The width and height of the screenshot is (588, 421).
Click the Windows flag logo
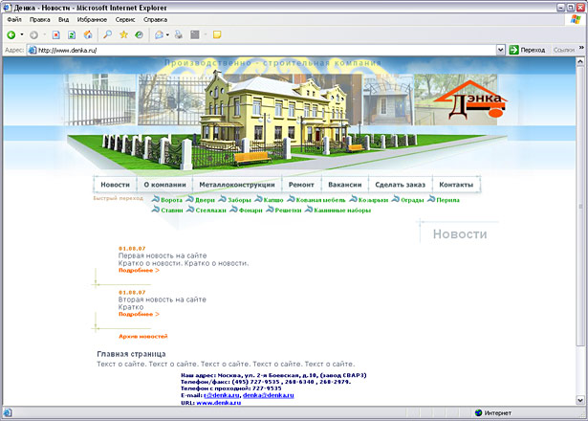click(x=576, y=19)
